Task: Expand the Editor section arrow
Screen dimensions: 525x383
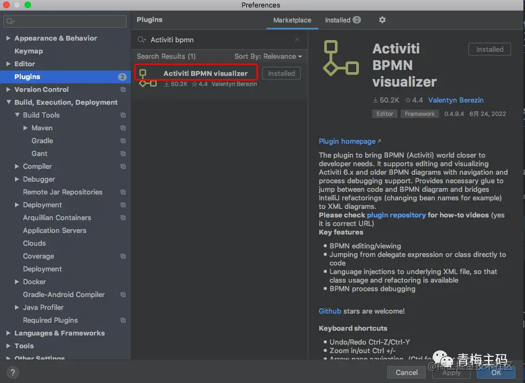Action: coord(9,64)
